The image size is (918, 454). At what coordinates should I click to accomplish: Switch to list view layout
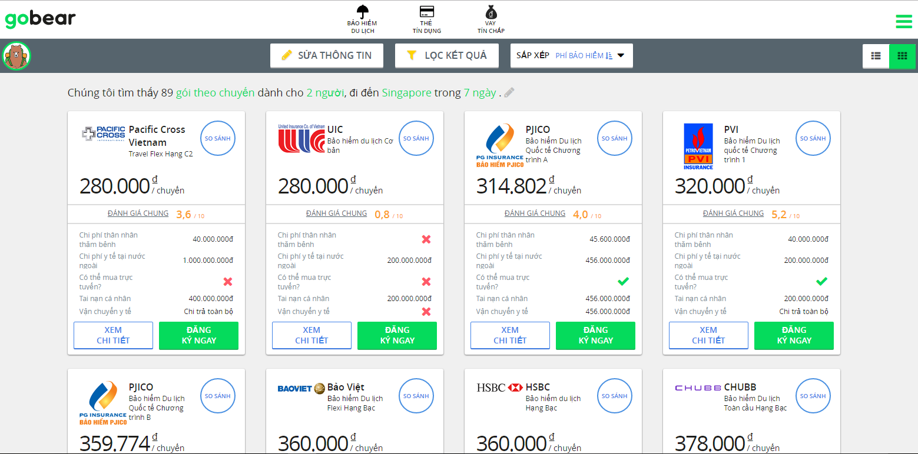tap(876, 56)
